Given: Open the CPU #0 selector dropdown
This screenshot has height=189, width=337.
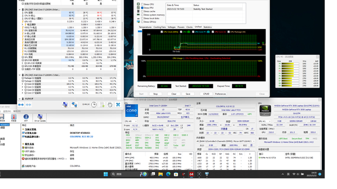Looking at the screenshot, I should pyautogui.click(x=131, y=121).
